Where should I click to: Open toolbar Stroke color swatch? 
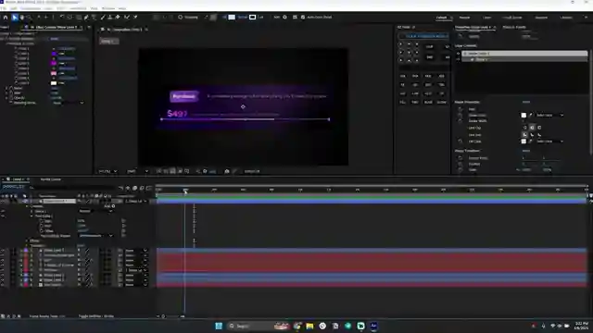tap(252, 18)
